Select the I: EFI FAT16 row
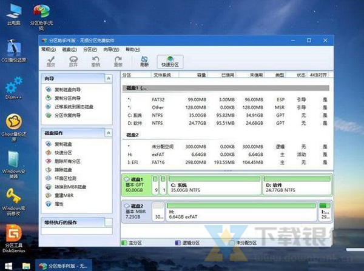Viewport: 364px width, 271px height. click(226, 162)
